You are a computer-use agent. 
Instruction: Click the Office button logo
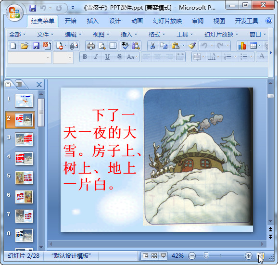(x=15, y=13)
